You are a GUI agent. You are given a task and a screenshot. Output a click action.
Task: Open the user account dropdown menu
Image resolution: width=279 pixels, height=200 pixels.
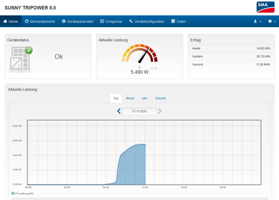(x=257, y=21)
